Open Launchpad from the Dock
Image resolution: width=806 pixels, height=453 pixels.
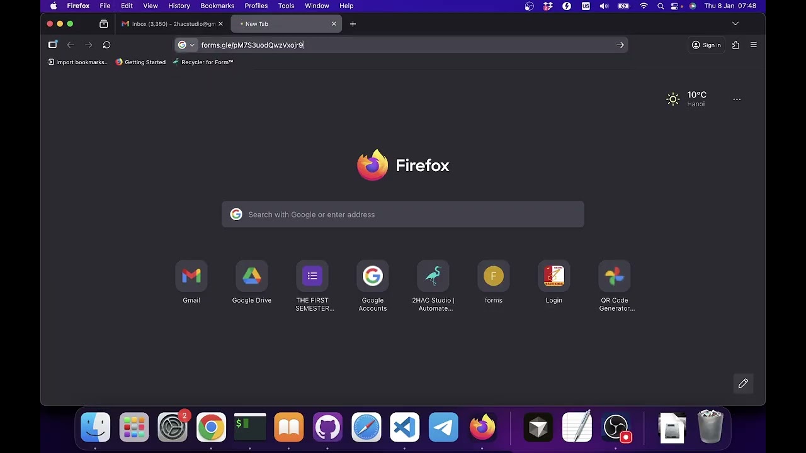pos(134,428)
